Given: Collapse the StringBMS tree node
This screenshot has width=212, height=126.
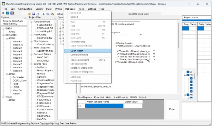Looking at the screenshot, I should pyautogui.click(x=3, y=35).
